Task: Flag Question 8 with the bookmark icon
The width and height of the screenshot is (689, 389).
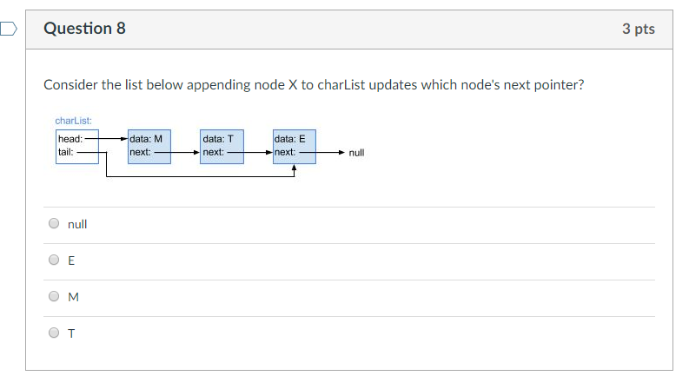Action: pos(8,29)
